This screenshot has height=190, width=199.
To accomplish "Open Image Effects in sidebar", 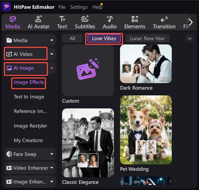I will pyautogui.click(x=29, y=82).
